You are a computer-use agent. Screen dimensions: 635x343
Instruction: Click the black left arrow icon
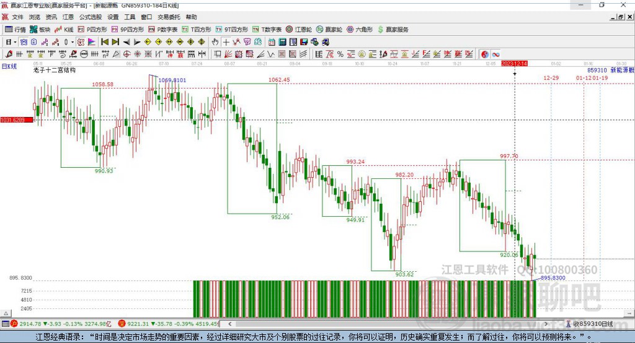click(127, 42)
